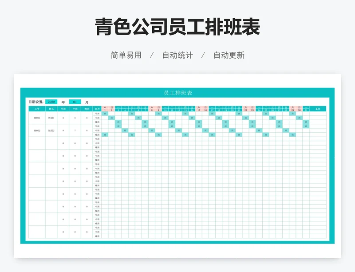Select the 早班 column header

pos(63,109)
